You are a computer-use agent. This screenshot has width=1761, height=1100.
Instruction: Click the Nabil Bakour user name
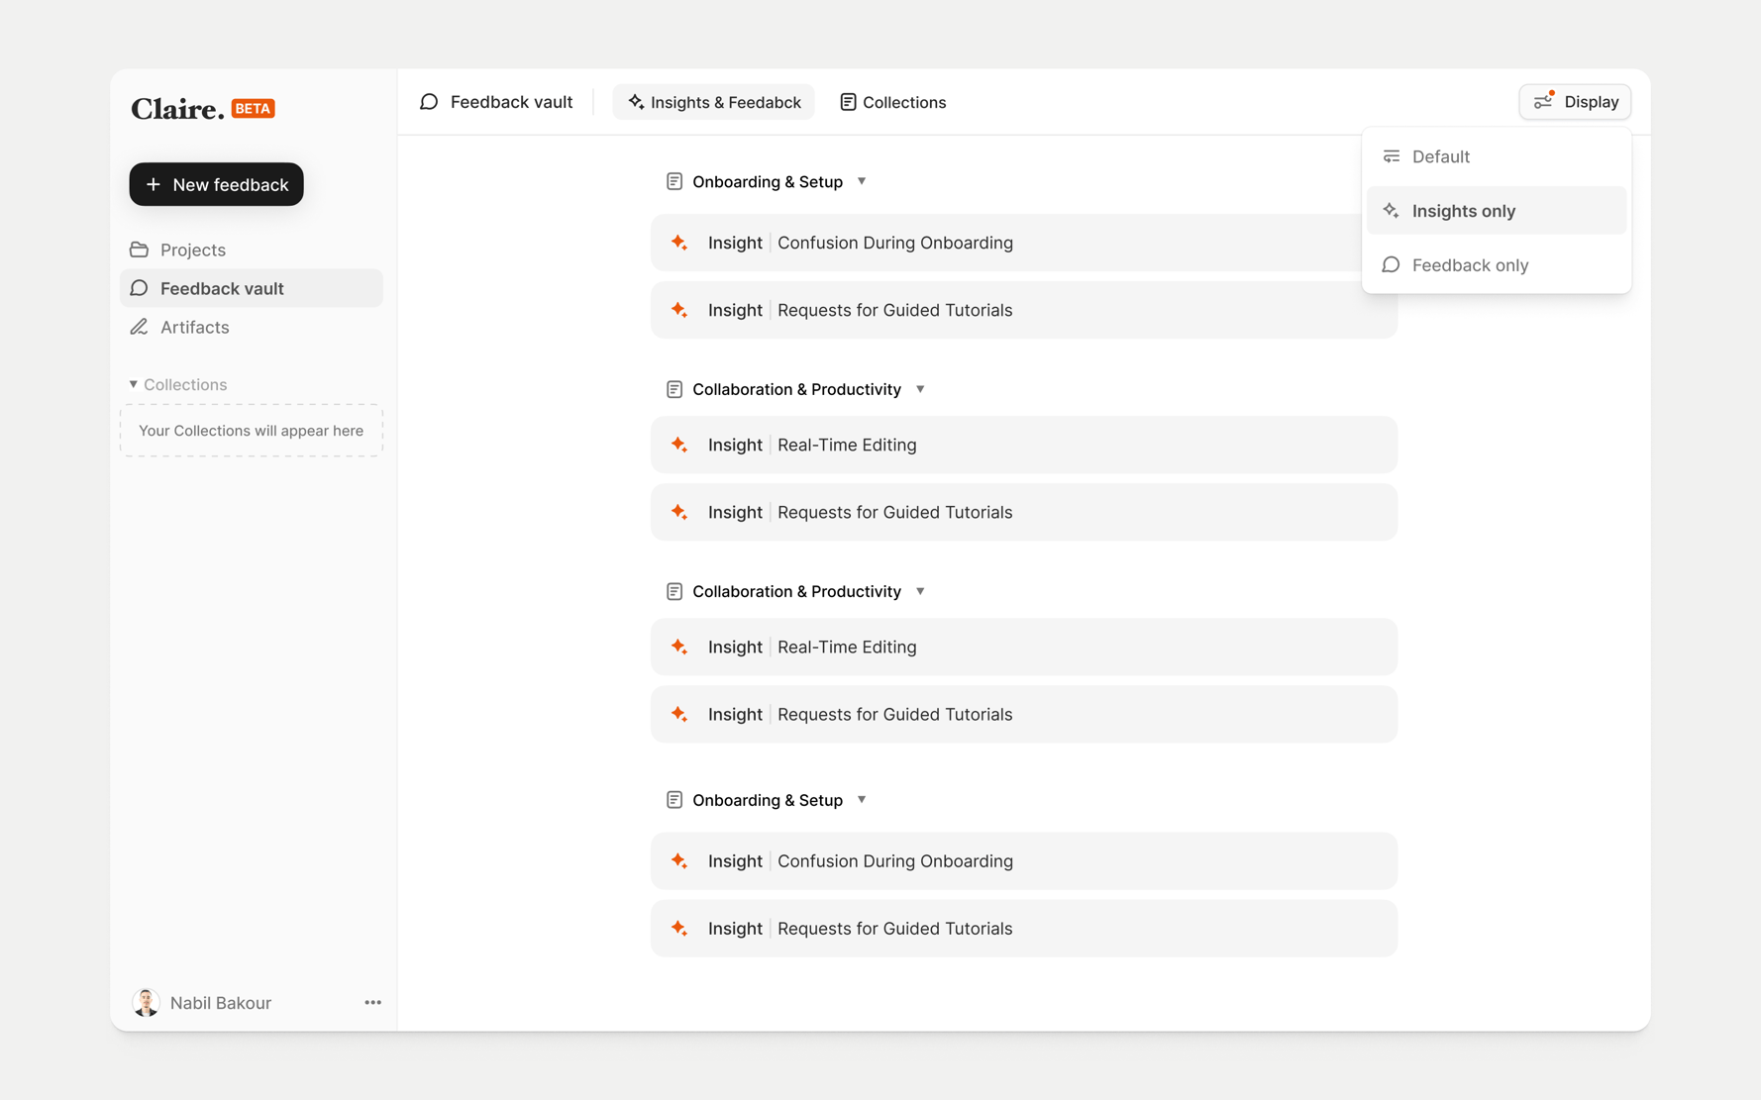point(221,1003)
